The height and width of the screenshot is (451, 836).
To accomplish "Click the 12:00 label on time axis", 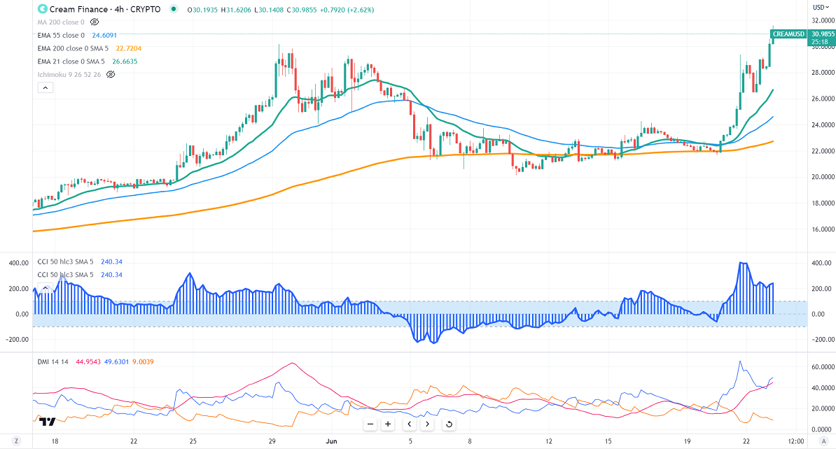I will pyautogui.click(x=796, y=441).
